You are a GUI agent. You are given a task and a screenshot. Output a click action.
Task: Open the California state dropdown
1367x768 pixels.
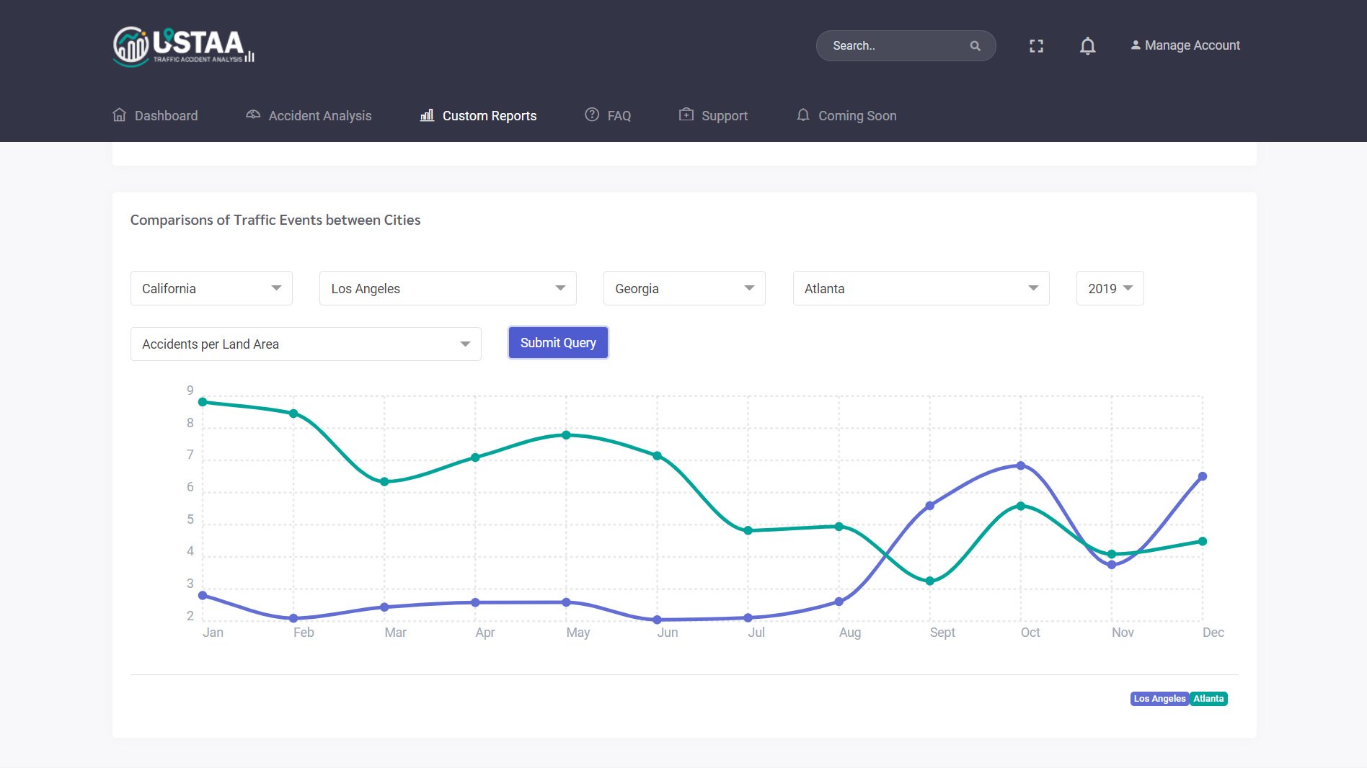211,288
